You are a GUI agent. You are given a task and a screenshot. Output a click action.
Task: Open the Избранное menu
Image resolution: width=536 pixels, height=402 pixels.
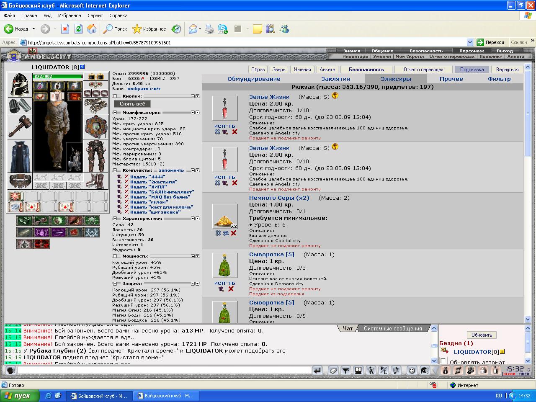pos(70,15)
